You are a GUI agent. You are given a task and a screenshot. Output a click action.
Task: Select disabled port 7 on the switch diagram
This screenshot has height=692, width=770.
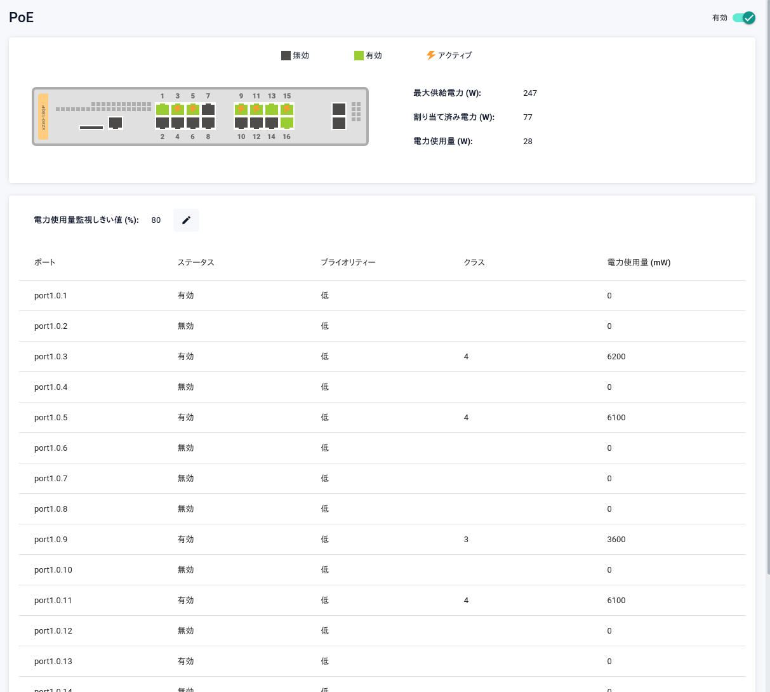point(208,109)
